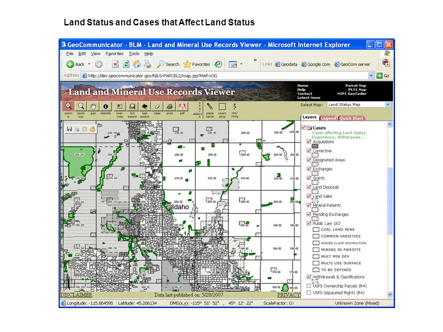Screen dimensions: 443x332
Task: Toggle the Cases group checkbox
Action: [304, 128]
